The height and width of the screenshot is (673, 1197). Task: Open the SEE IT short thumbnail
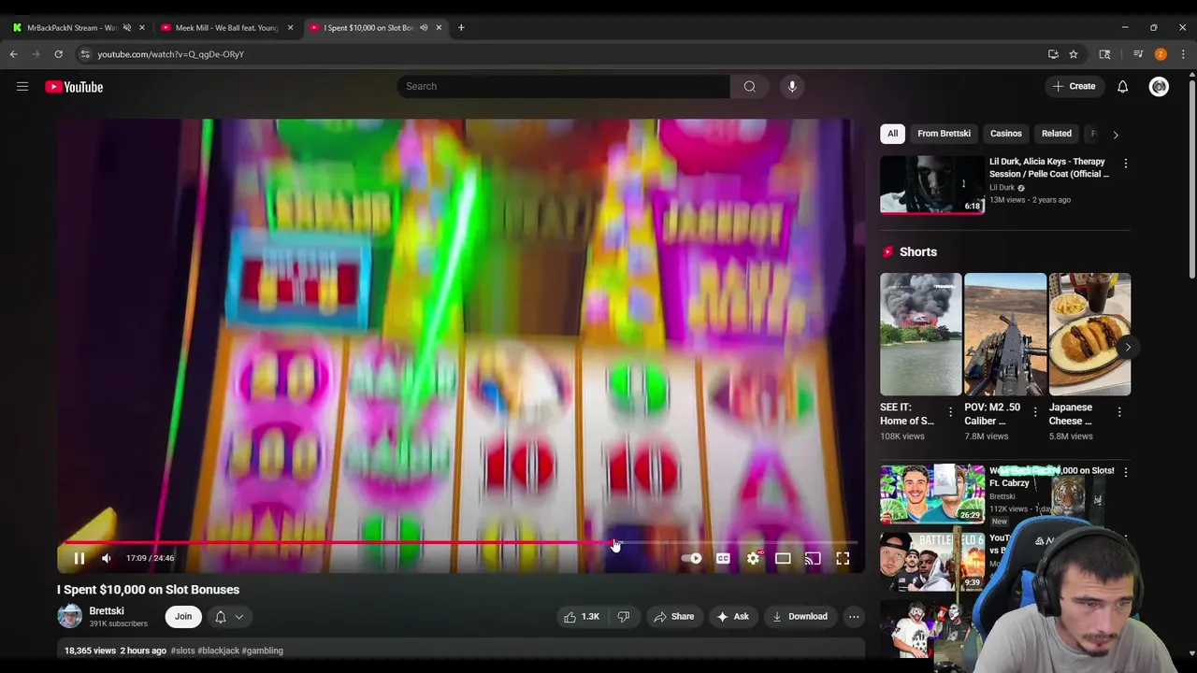click(920, 334)
